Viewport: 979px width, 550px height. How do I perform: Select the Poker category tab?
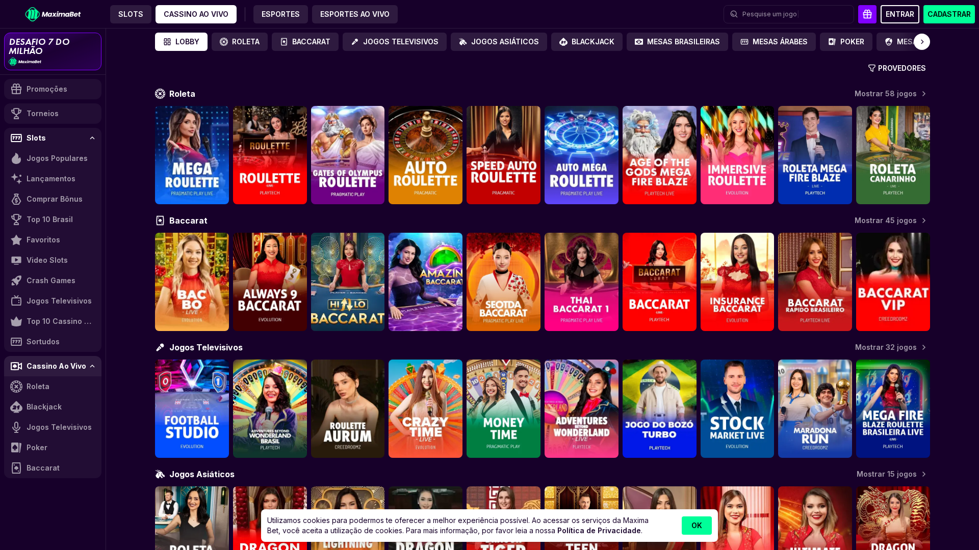tap(846, 42)
